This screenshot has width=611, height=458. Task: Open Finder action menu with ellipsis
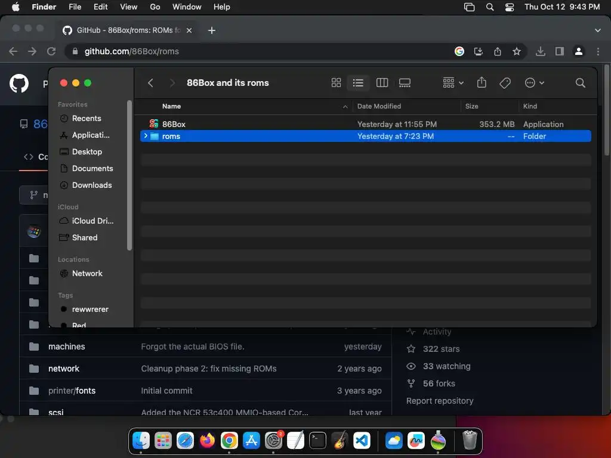tap(534, 82)
